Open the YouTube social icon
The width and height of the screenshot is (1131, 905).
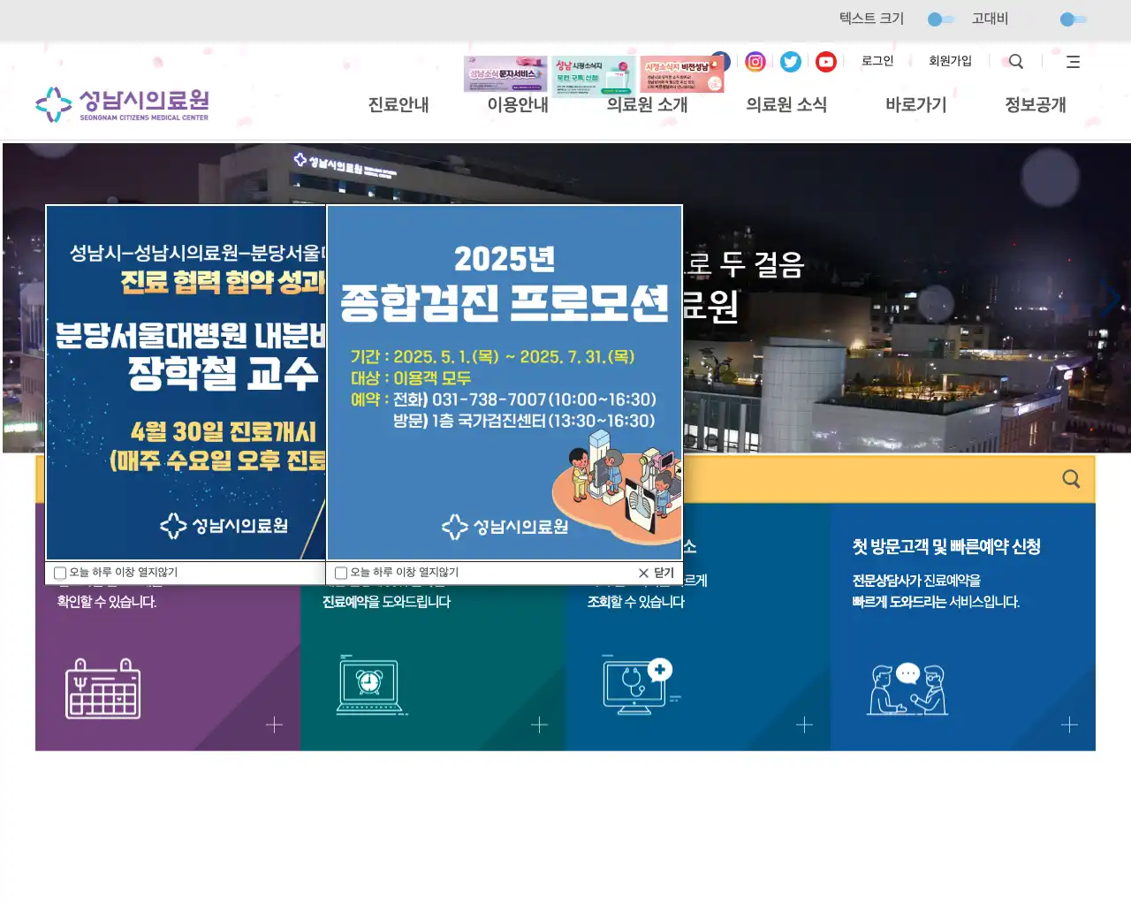coord(826,61)
